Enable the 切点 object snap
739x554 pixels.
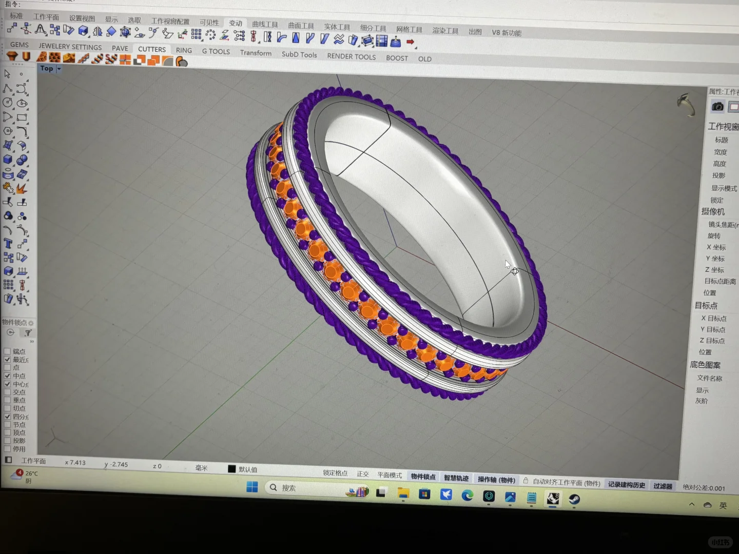[7, 408]
